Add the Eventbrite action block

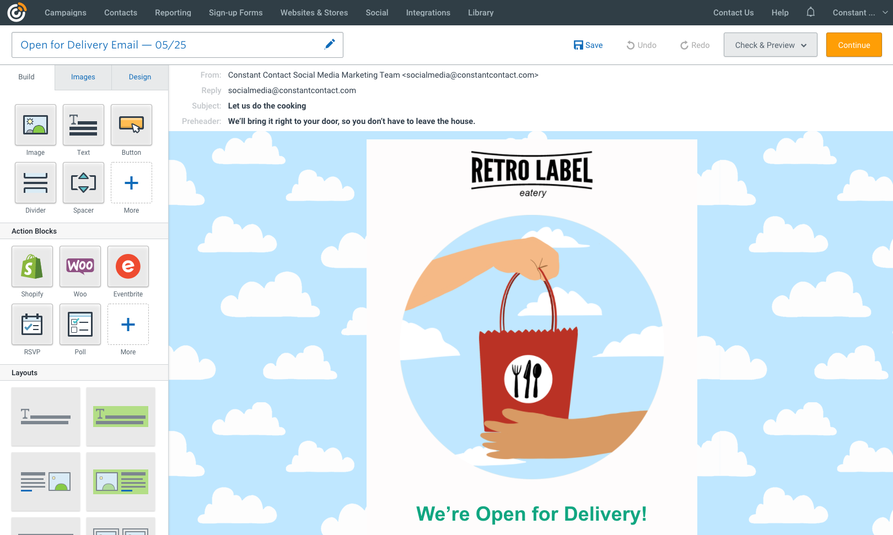click(x=128, y=266)
